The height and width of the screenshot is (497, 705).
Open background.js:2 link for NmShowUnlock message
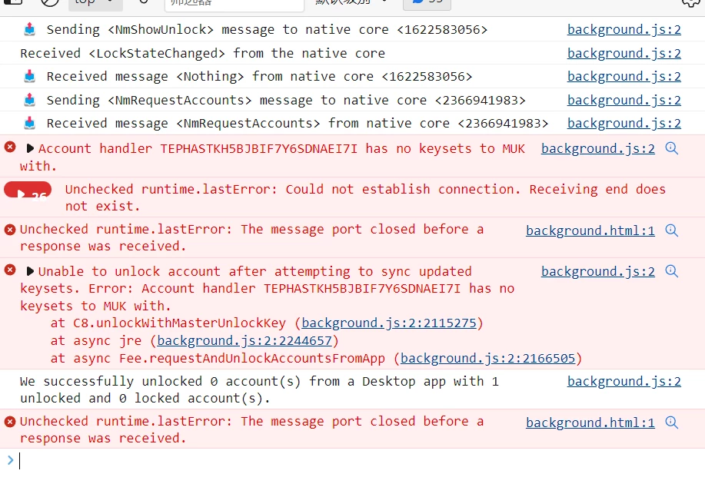click(x=624, y=29)
